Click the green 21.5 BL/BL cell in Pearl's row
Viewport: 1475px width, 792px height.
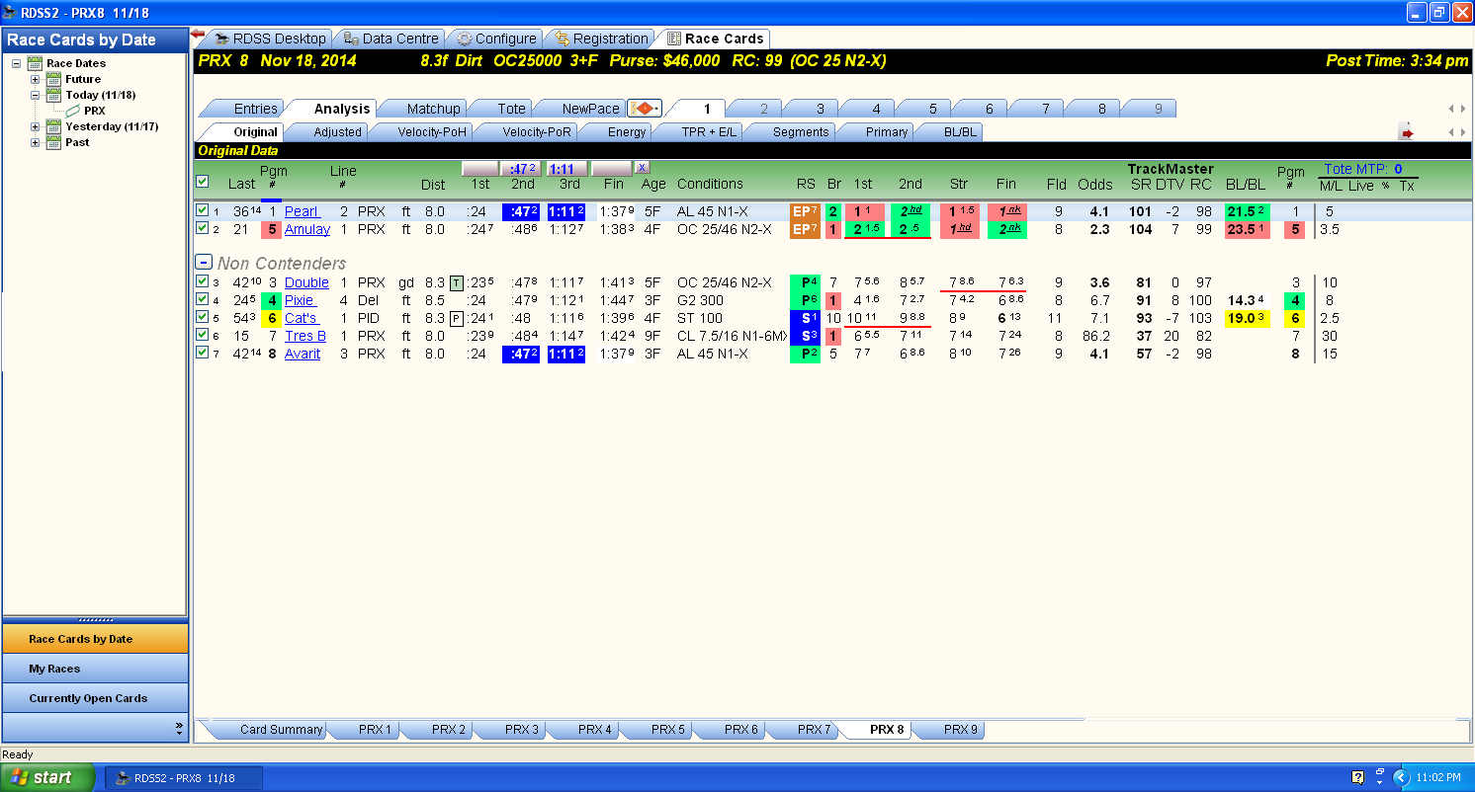pos(1247,211)
